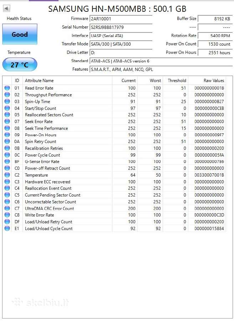Image resolution: width=234 pixels, height=321 pixels.
Task: Click the status circle for Load/Unload Cycle Count
Action: (7, 228)
